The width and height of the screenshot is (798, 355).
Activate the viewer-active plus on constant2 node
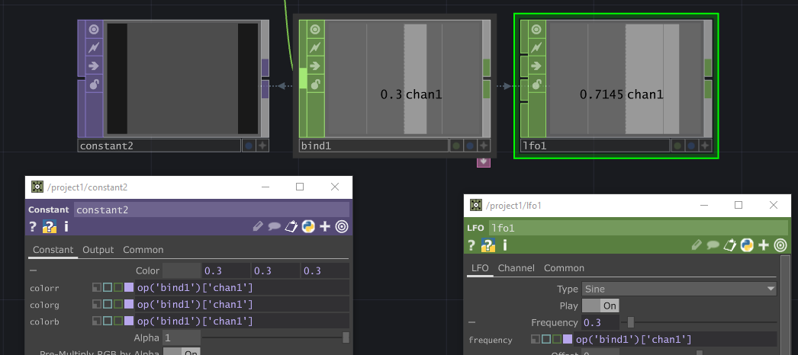click(262, 146)
